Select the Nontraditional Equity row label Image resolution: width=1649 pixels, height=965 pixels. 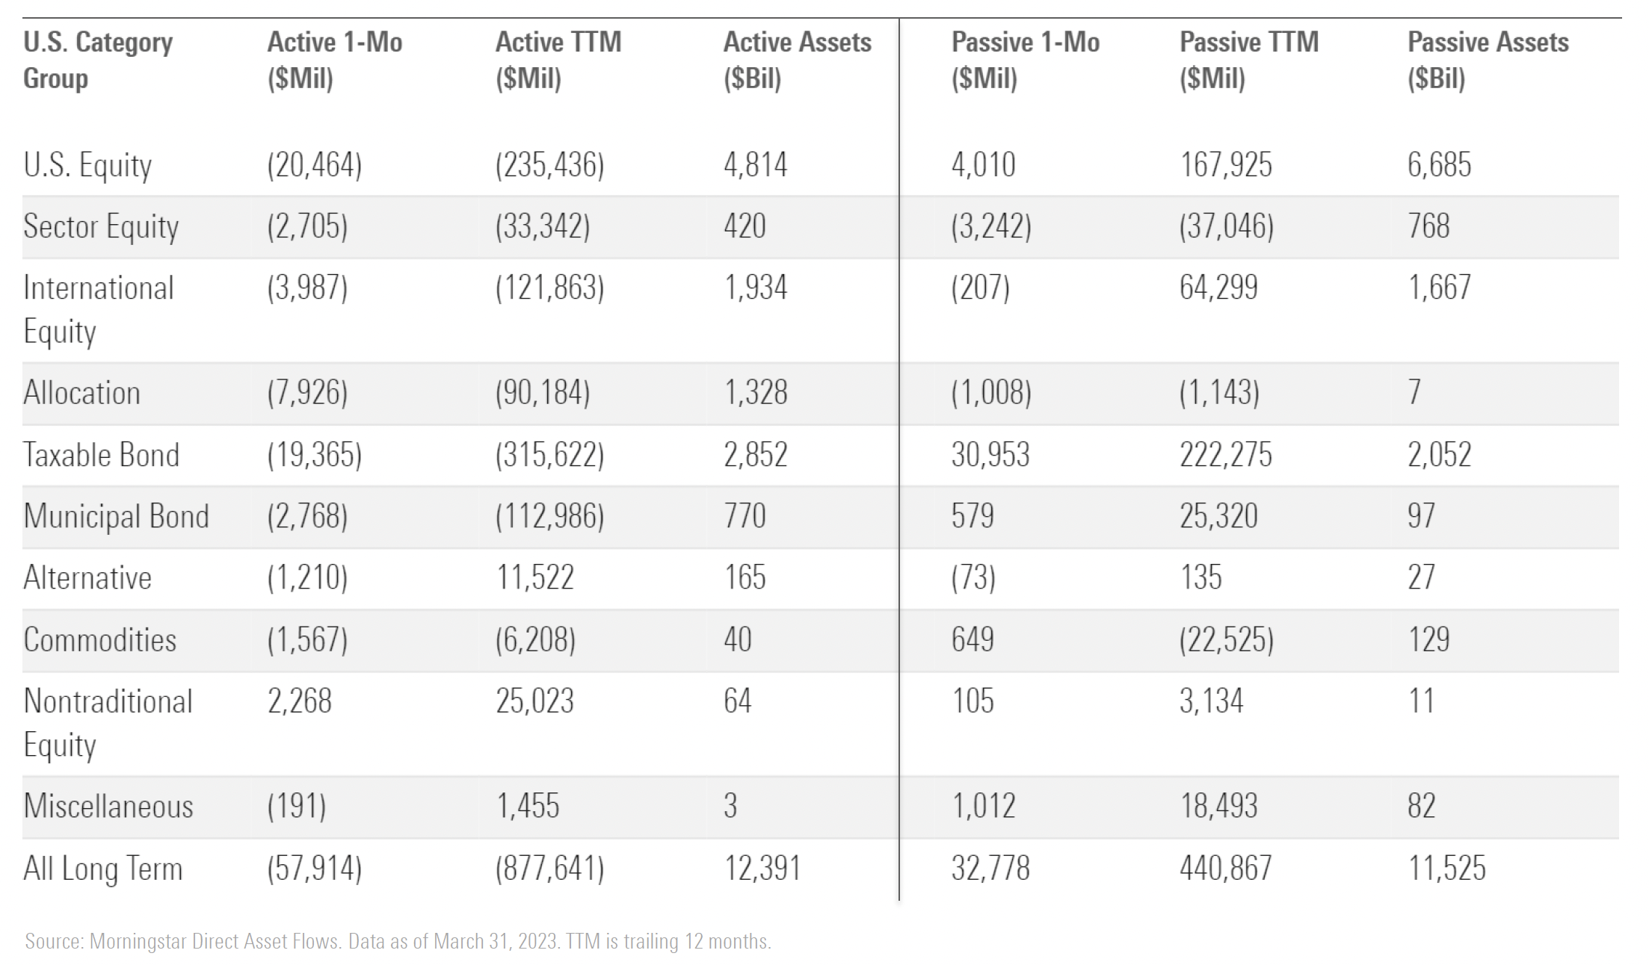point(108,722)
